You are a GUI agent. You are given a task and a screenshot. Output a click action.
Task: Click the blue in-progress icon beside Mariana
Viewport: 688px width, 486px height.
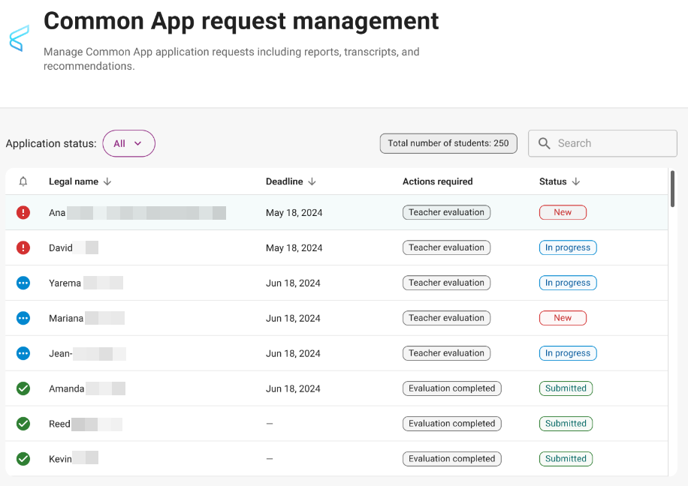[23, 318]
